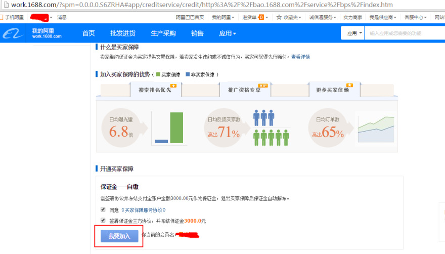Viewport: 445px width, 254px height.
Task: Expand the 收藏夹 dropdown
Action: (292, 17)
